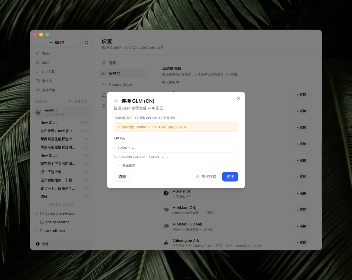Select the 服务商 settings section

click(114, 73)
